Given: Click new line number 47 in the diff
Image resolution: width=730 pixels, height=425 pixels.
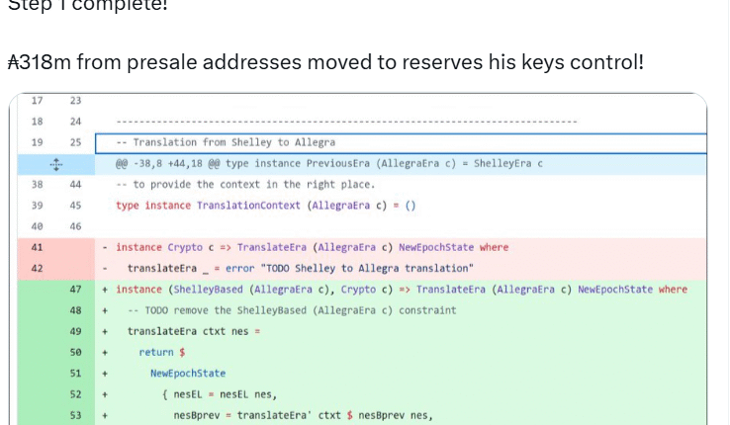Looking at the screenshot, I should (x=75, y=290).
